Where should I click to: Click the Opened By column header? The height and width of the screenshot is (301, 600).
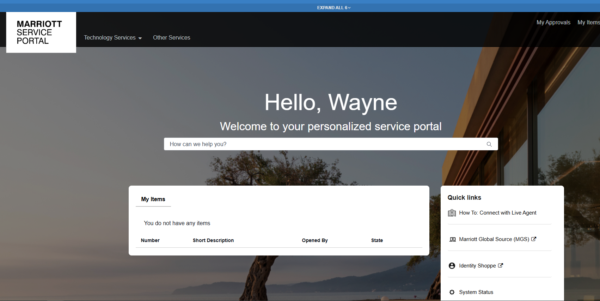click(x=315, y=240)
